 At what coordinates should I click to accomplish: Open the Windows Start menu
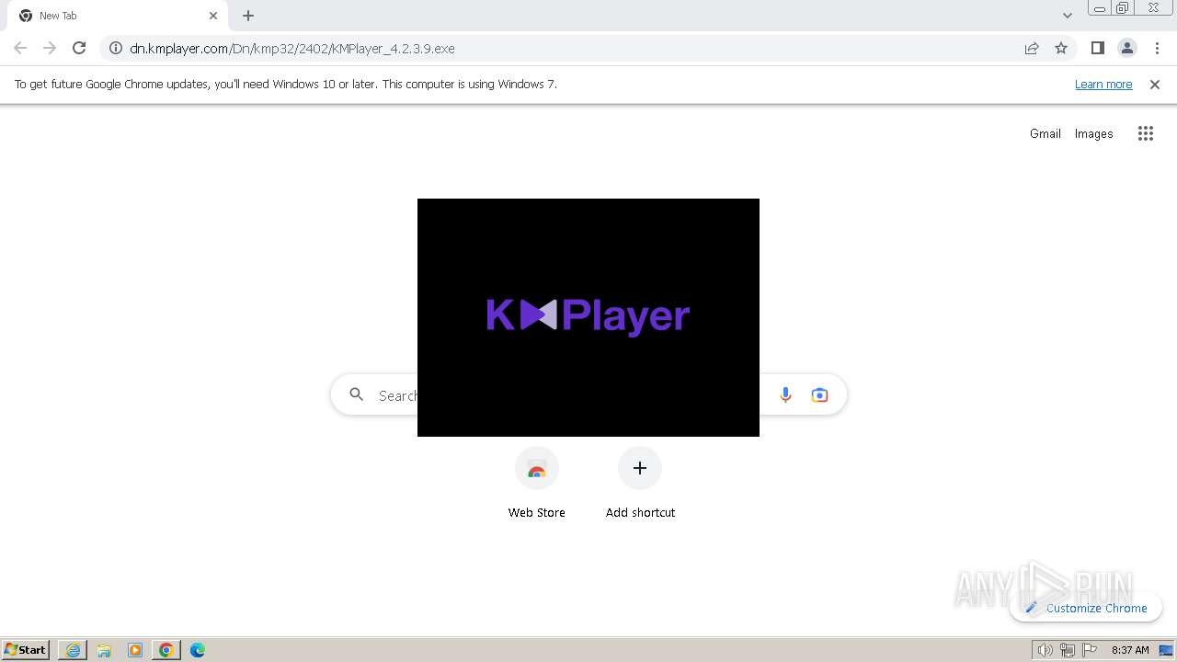pos(26,650)
